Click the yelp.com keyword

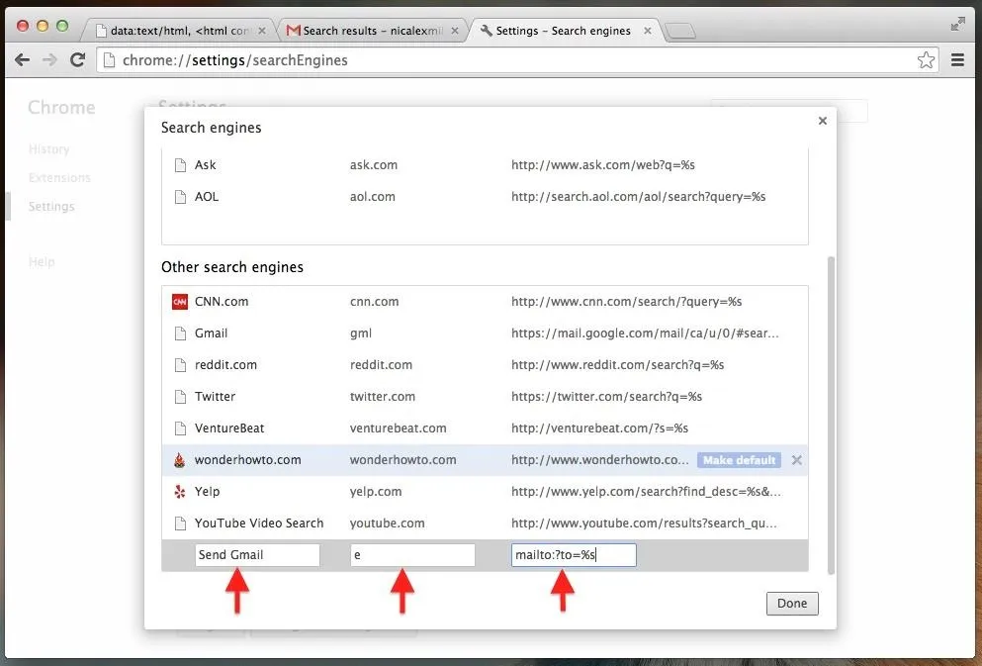point(375,492)
